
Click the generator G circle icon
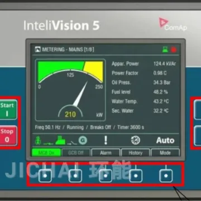(x=83, y=141)
